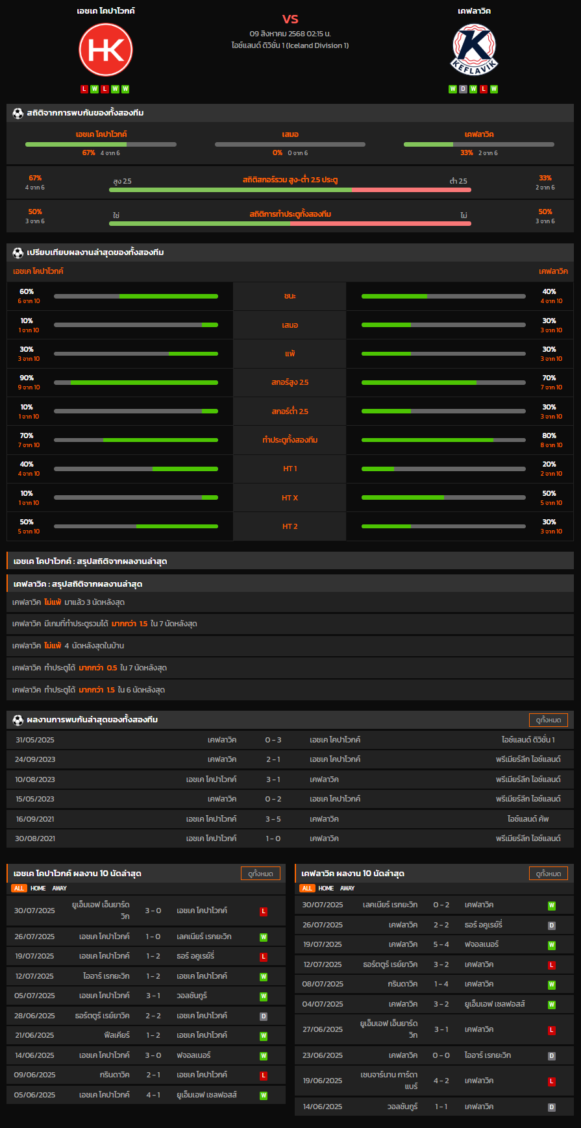
Task: Click ดูทั้งหมด button in Keflavik last 10 panel
Action: 549,874
